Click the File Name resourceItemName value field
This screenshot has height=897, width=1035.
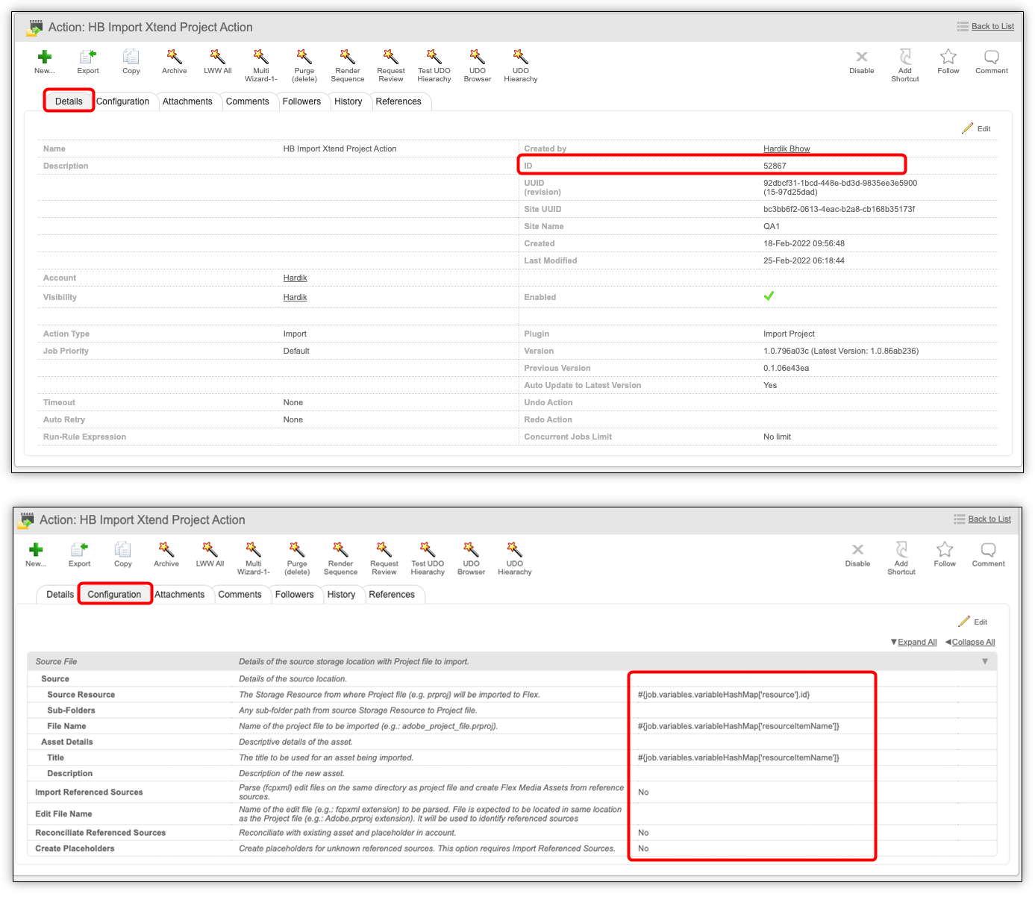[x=738, y=726]
